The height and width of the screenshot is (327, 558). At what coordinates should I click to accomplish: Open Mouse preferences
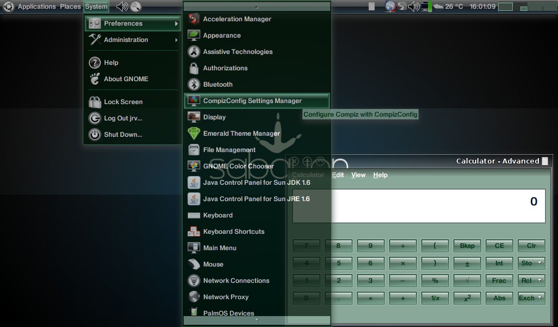tap(257, 264)
